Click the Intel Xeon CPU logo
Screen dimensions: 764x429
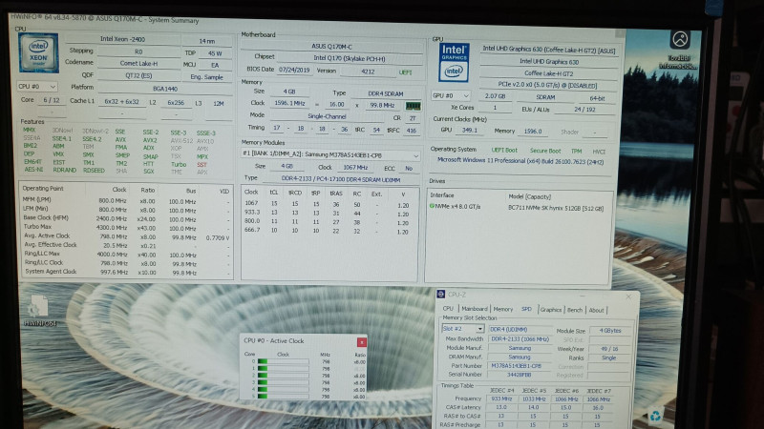[x=38, y=52]
